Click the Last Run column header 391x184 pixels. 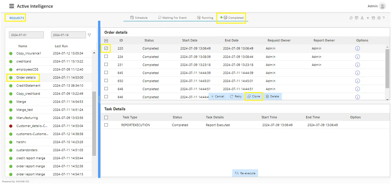click(x=61, y=46)
